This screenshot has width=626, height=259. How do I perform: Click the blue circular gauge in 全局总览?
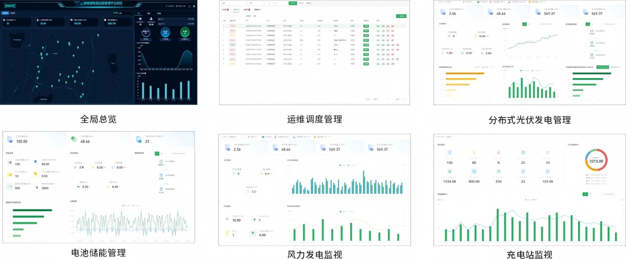[x=164, y=33]
